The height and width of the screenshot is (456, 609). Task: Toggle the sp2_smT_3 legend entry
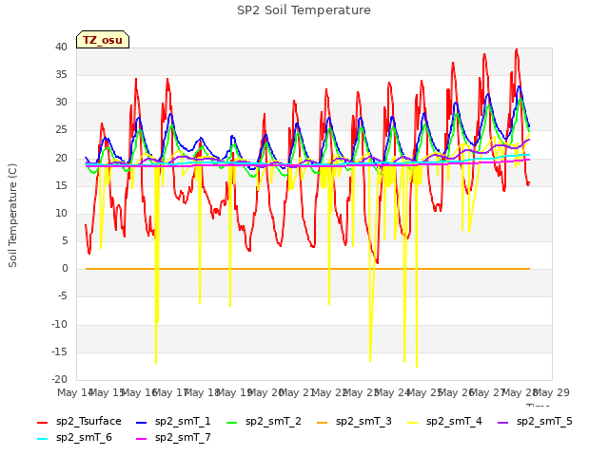tap(354, 422)
